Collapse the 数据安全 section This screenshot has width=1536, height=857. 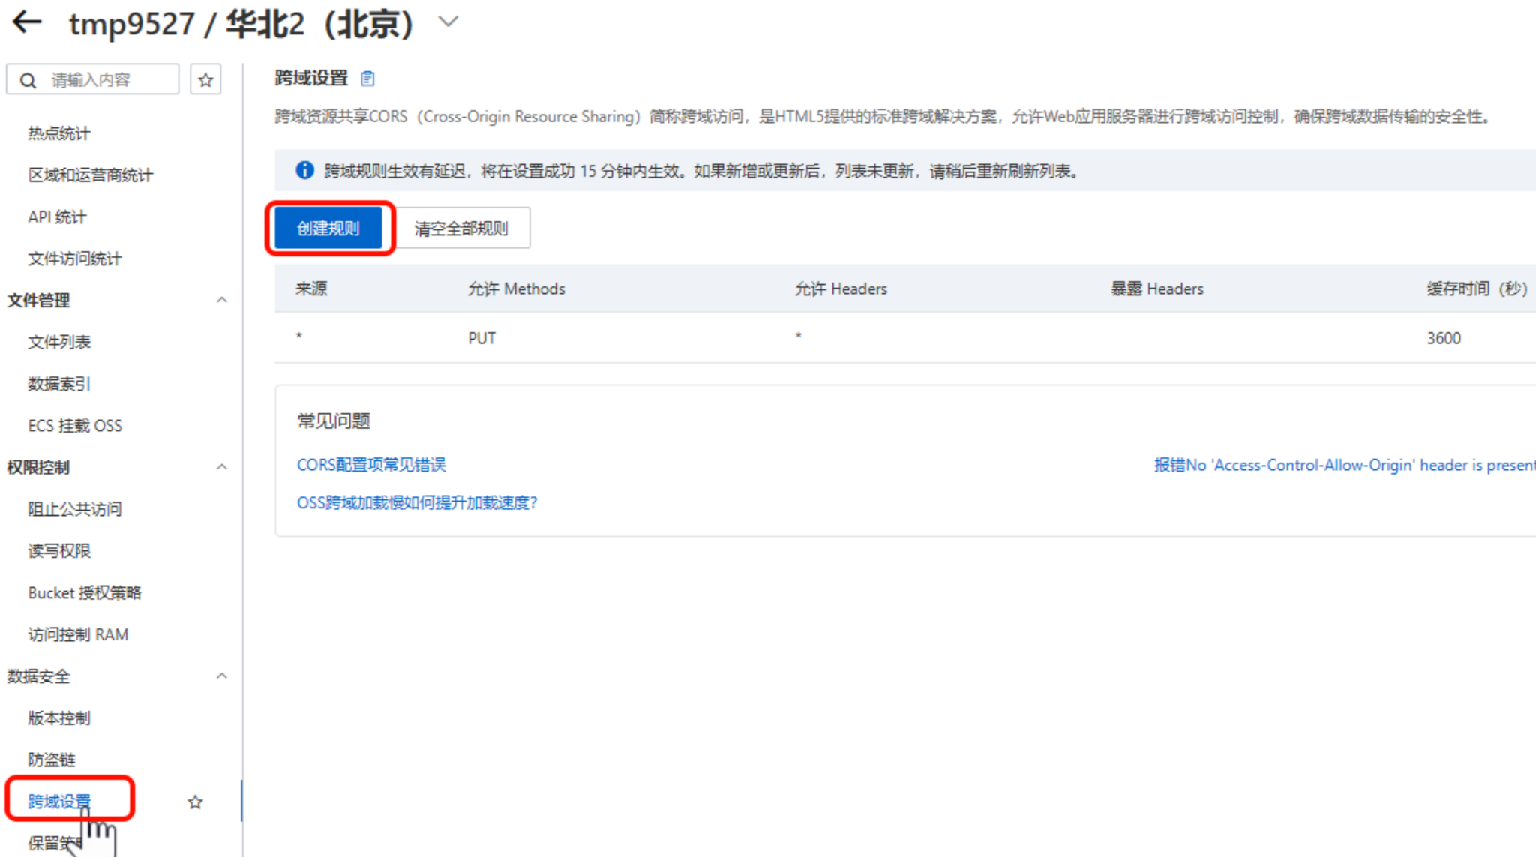tap(221, 676)
